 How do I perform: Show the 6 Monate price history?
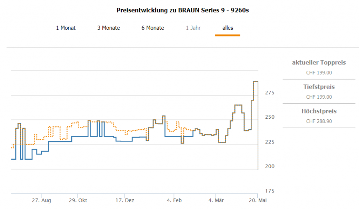click(153, 28)
